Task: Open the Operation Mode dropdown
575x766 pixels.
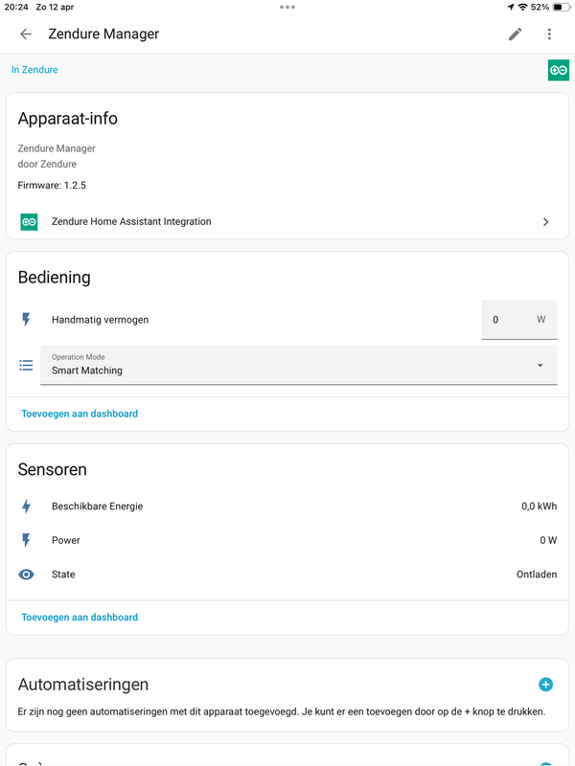Action: (298, 365)
